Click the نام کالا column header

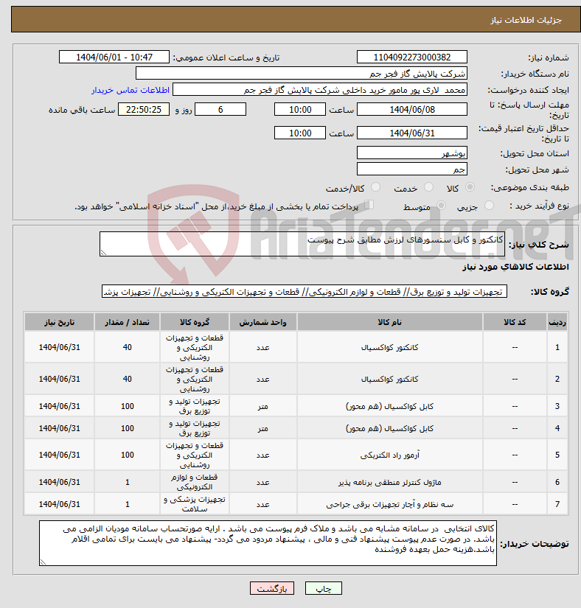coord(390,322)
